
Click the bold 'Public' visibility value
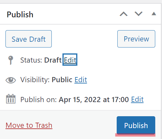click(62, 80)
